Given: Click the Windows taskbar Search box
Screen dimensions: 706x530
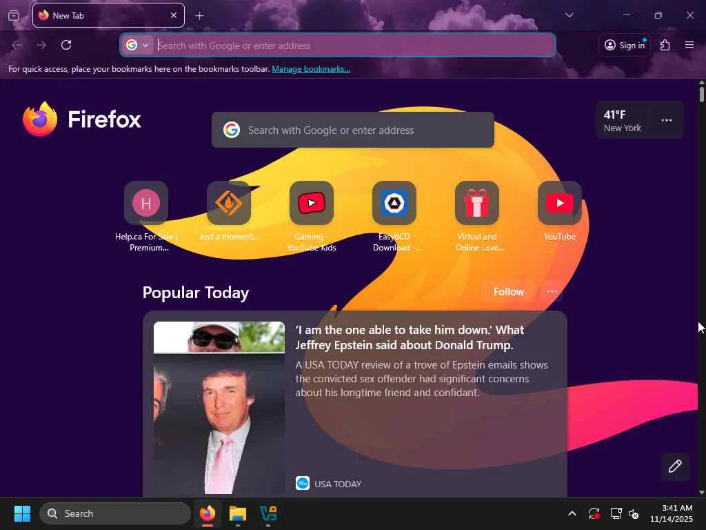Looking at the screenshot, I should click(115, 513).
